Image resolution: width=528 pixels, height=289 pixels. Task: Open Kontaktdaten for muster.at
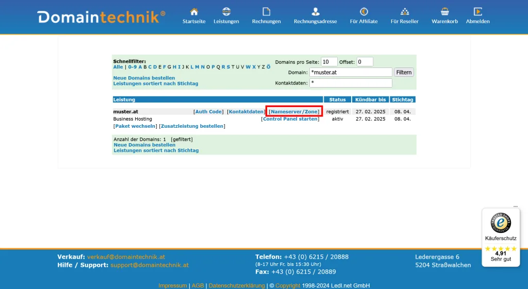tap(246, 112)
